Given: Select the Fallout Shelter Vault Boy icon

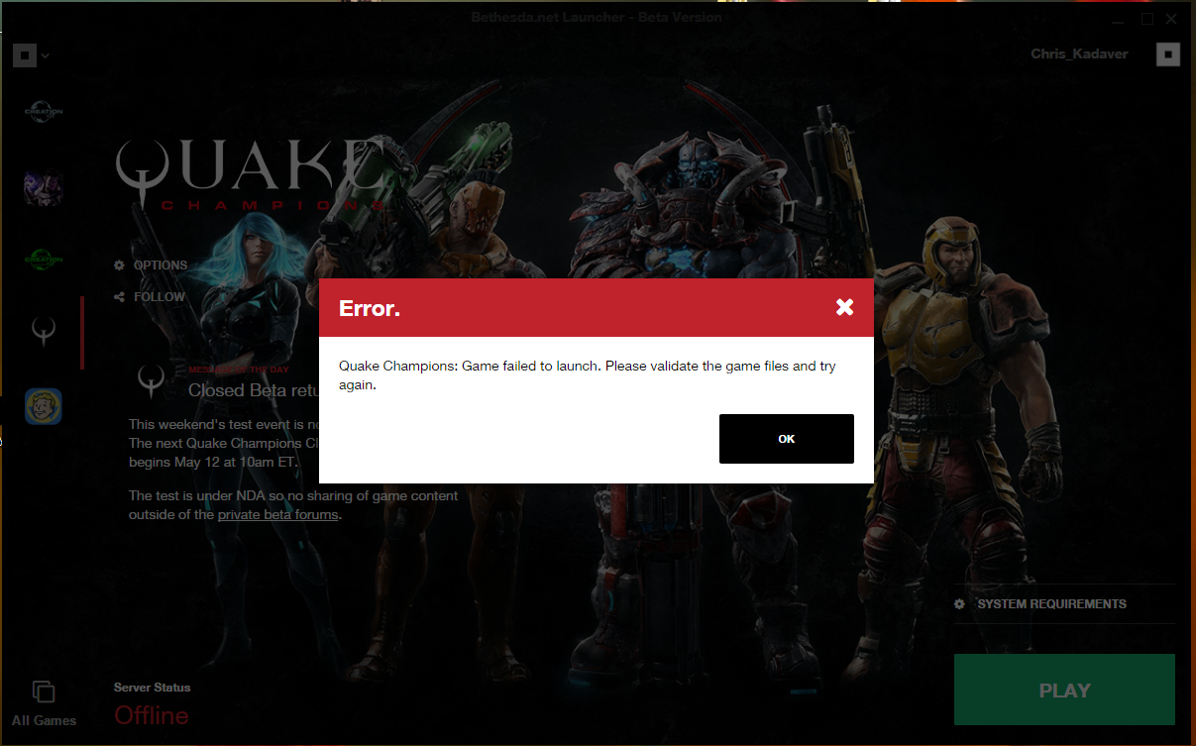Looking at the screenshot, I should click(x=44, y=406).
